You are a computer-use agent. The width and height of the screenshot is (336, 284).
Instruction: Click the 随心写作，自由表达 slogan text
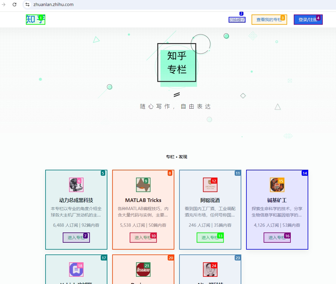(x=176, y=106)
